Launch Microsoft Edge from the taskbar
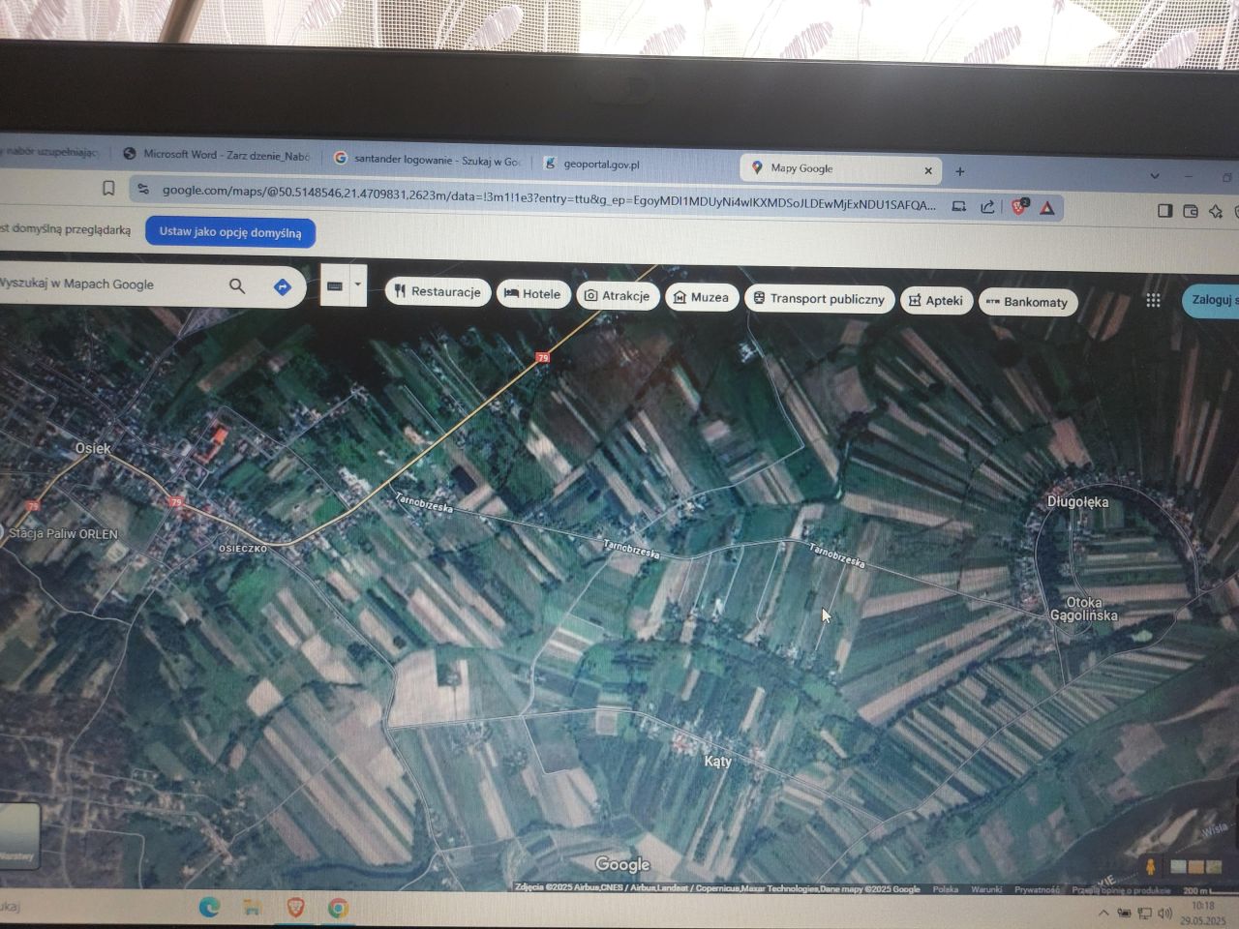This screenshot has height=929, width=1239. tap(210, 907)
